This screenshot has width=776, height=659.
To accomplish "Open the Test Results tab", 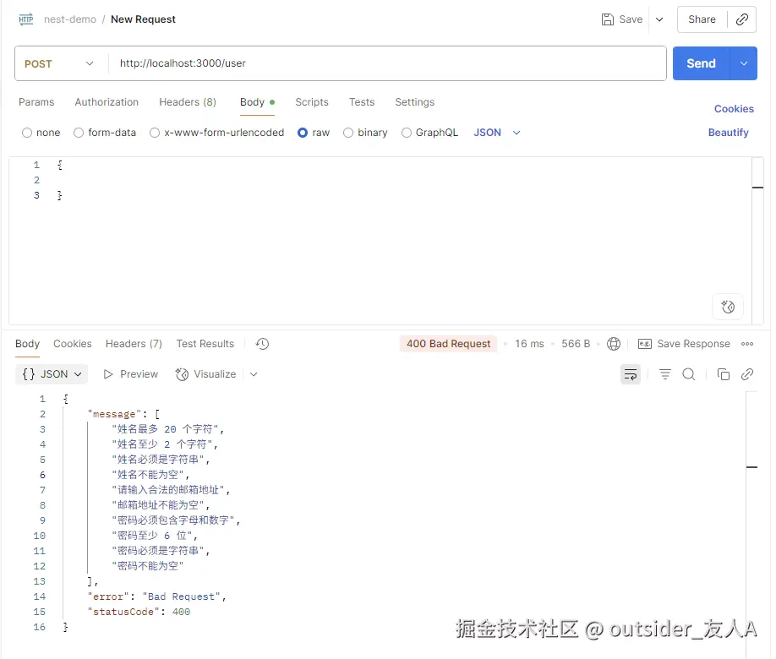I will coord(205,344).
